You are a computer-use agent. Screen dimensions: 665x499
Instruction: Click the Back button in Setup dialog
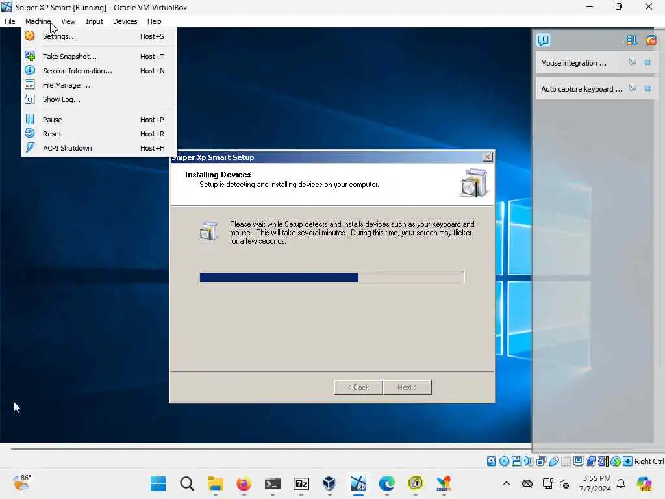358,387
